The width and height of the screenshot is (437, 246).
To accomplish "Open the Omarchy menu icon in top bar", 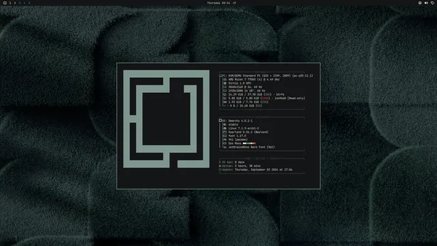I will [x=5, y=3].
